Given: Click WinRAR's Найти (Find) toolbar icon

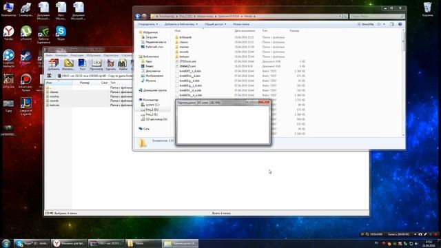Looking at the screenshot, I should tap(123, 65).
